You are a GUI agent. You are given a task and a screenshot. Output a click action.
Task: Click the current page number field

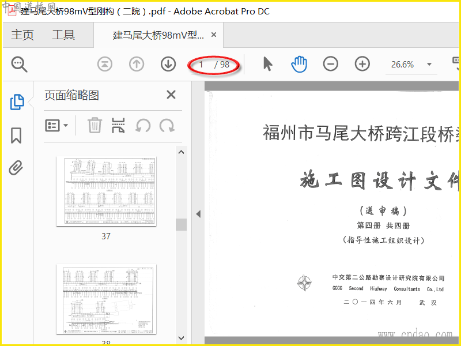click(202, 65)
